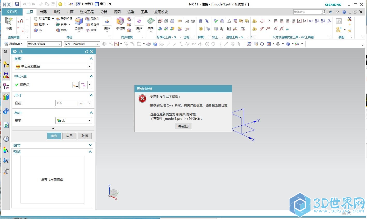The height and width of the screenshot is (219, 367).
Task: Click the 取消 cancel button
Action: coord(85,136)
